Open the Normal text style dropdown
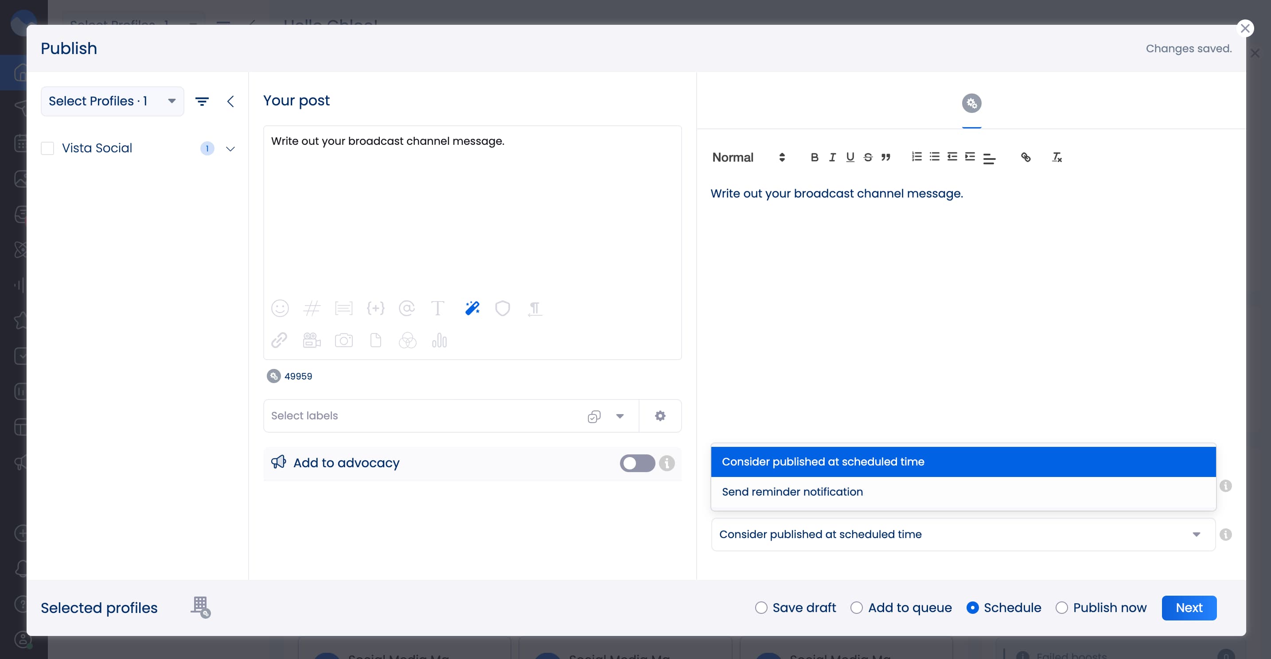The width and height of the screenshot is (1271, 659). click(748, 157)
